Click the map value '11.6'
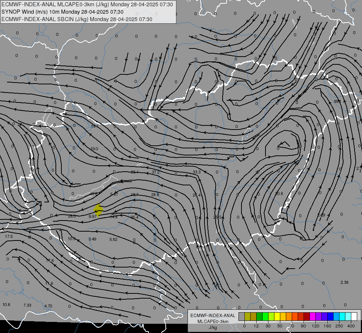 pos(49,283)
